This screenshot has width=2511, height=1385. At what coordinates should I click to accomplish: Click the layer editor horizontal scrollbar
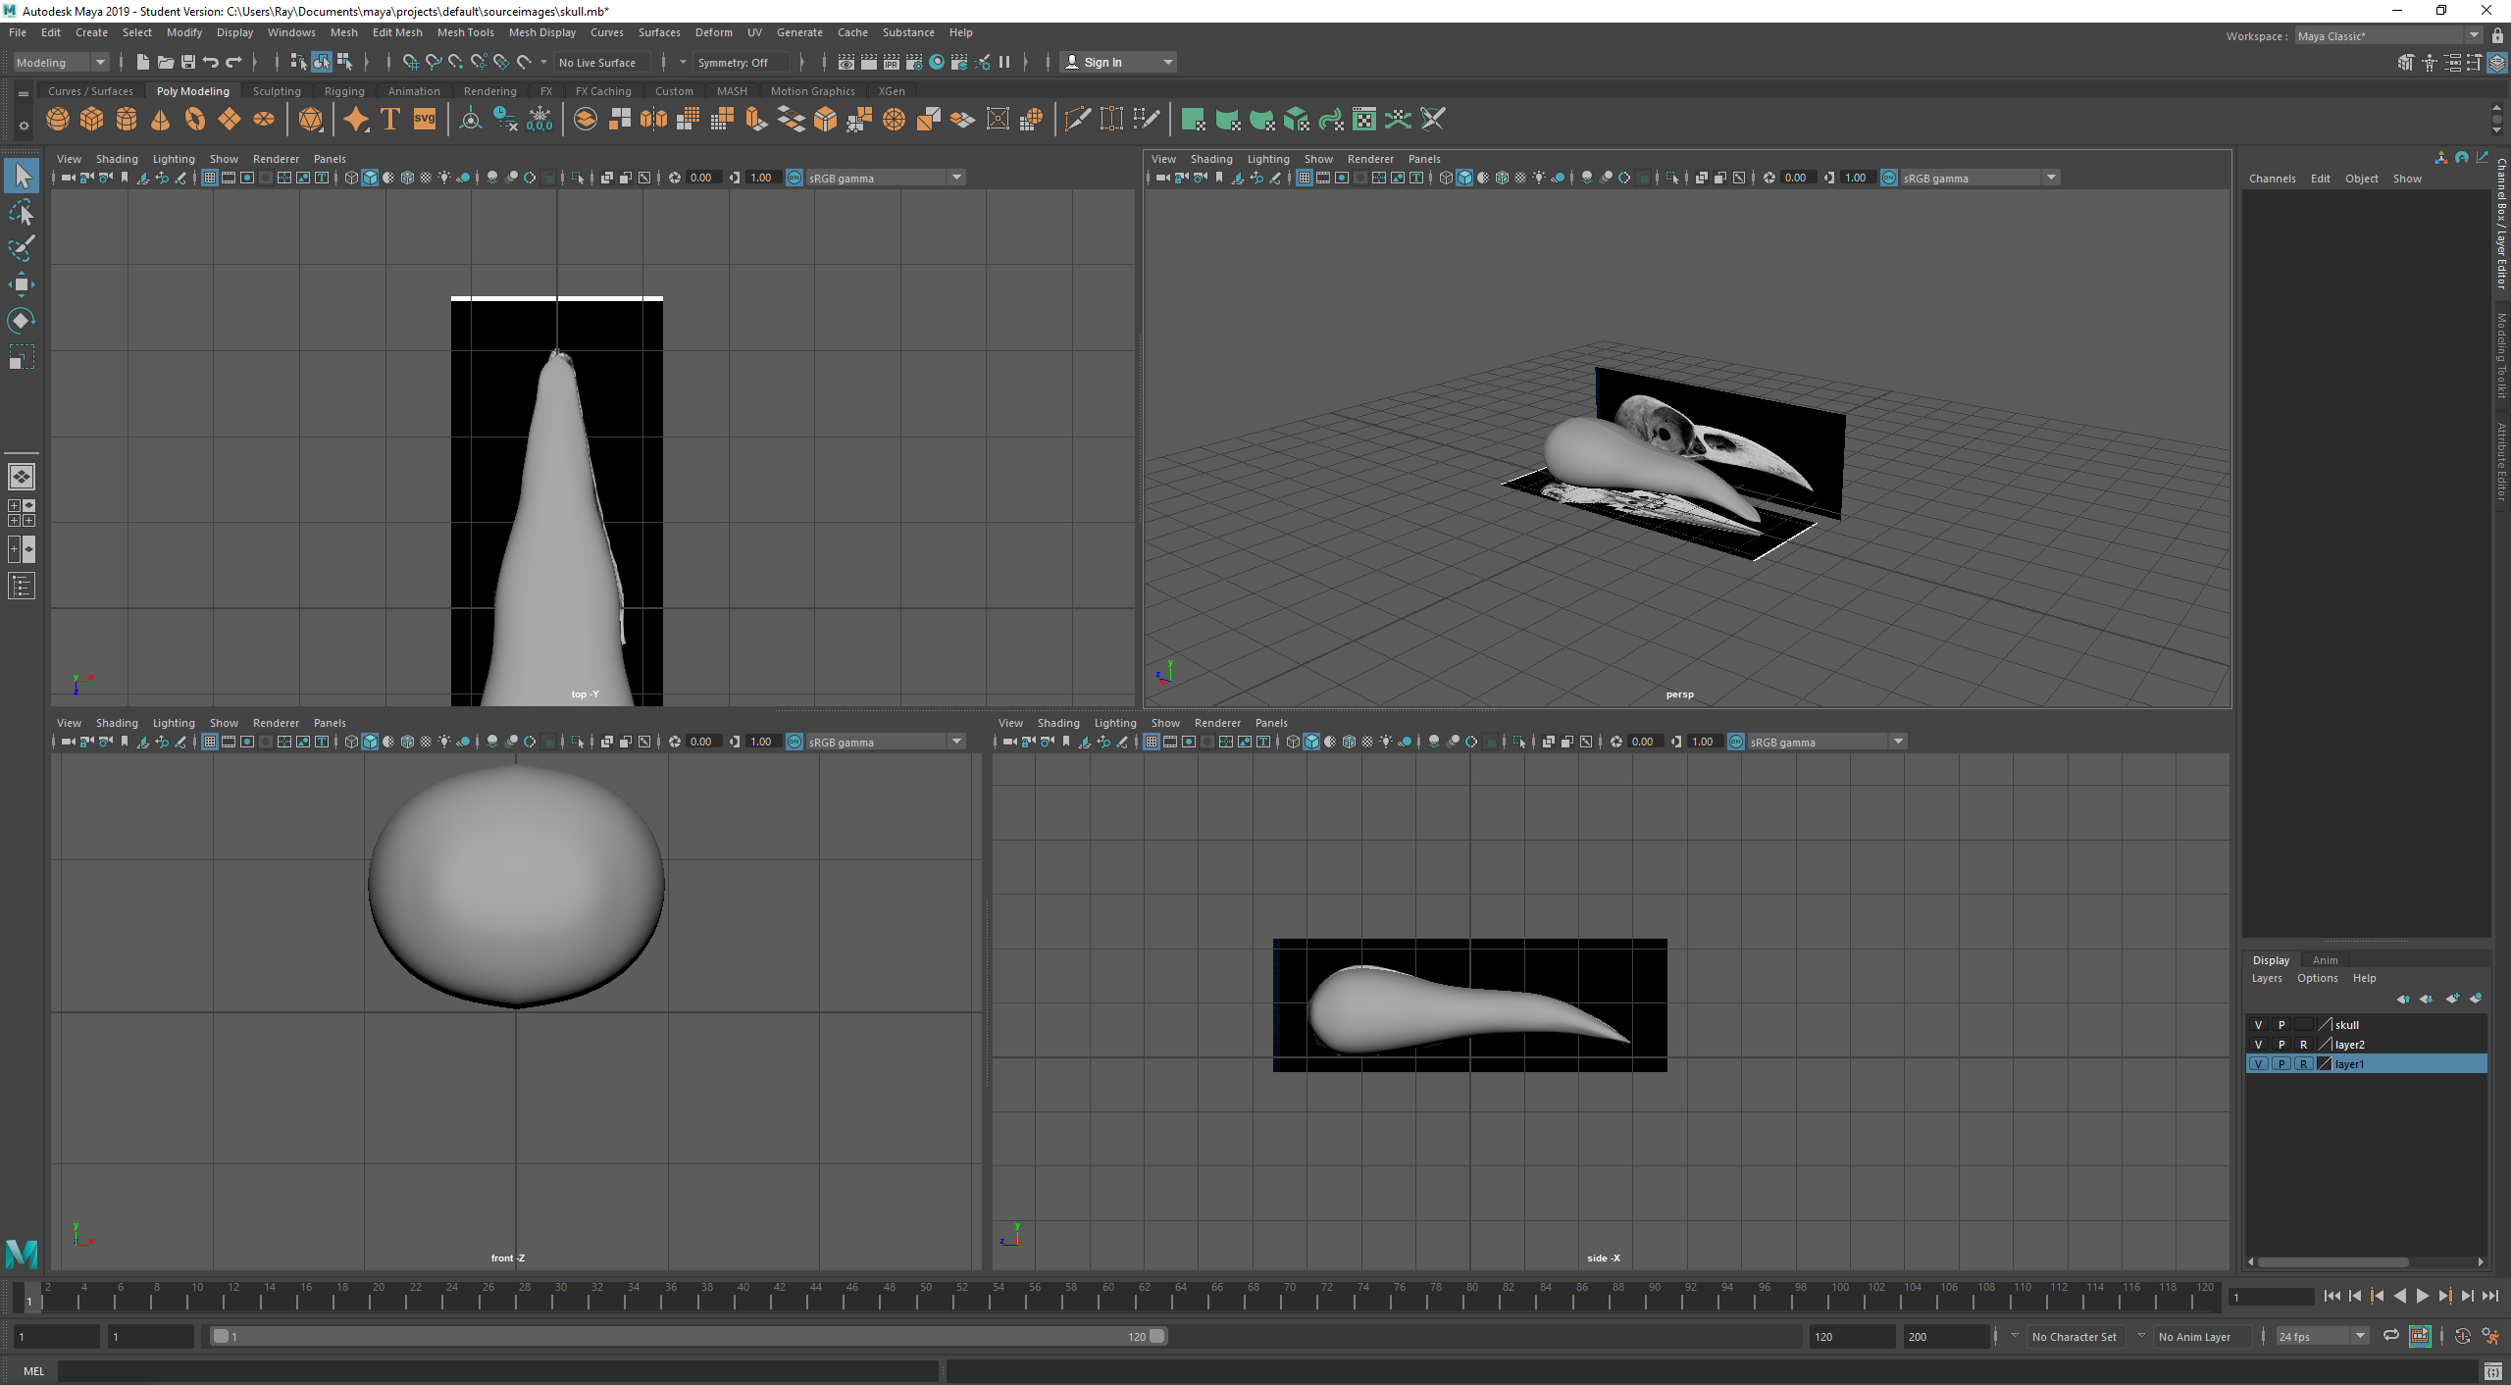click(x=2332, y=1262)
